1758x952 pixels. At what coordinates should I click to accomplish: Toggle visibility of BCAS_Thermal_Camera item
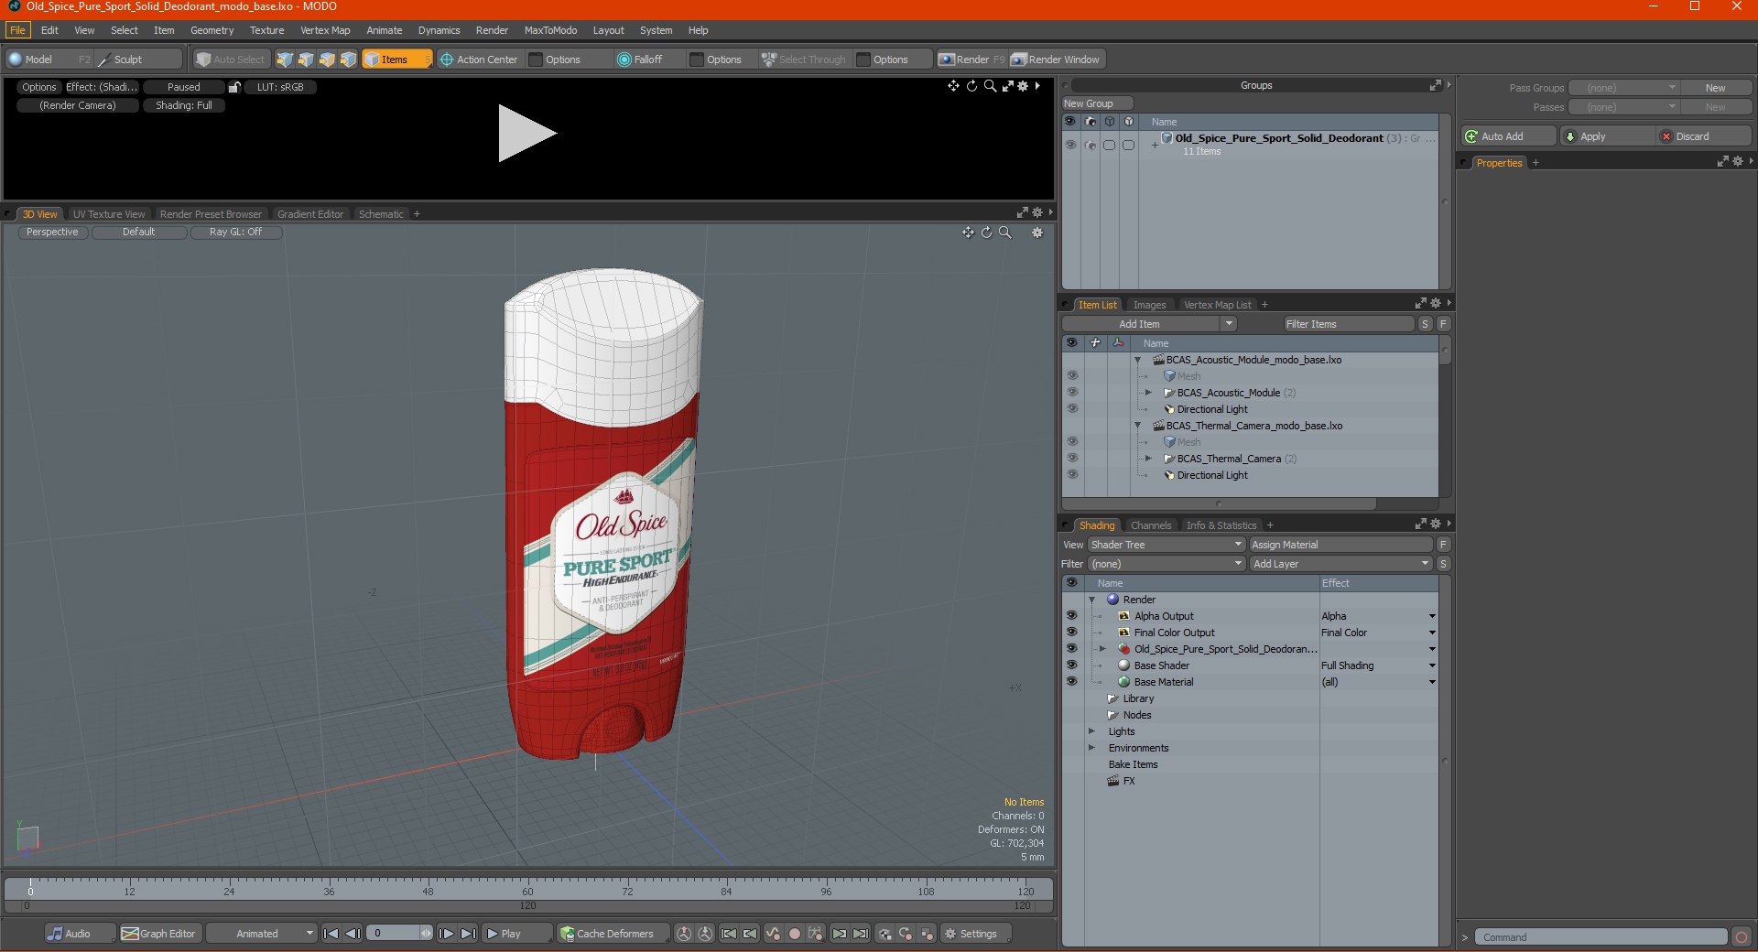[1072, 459]
